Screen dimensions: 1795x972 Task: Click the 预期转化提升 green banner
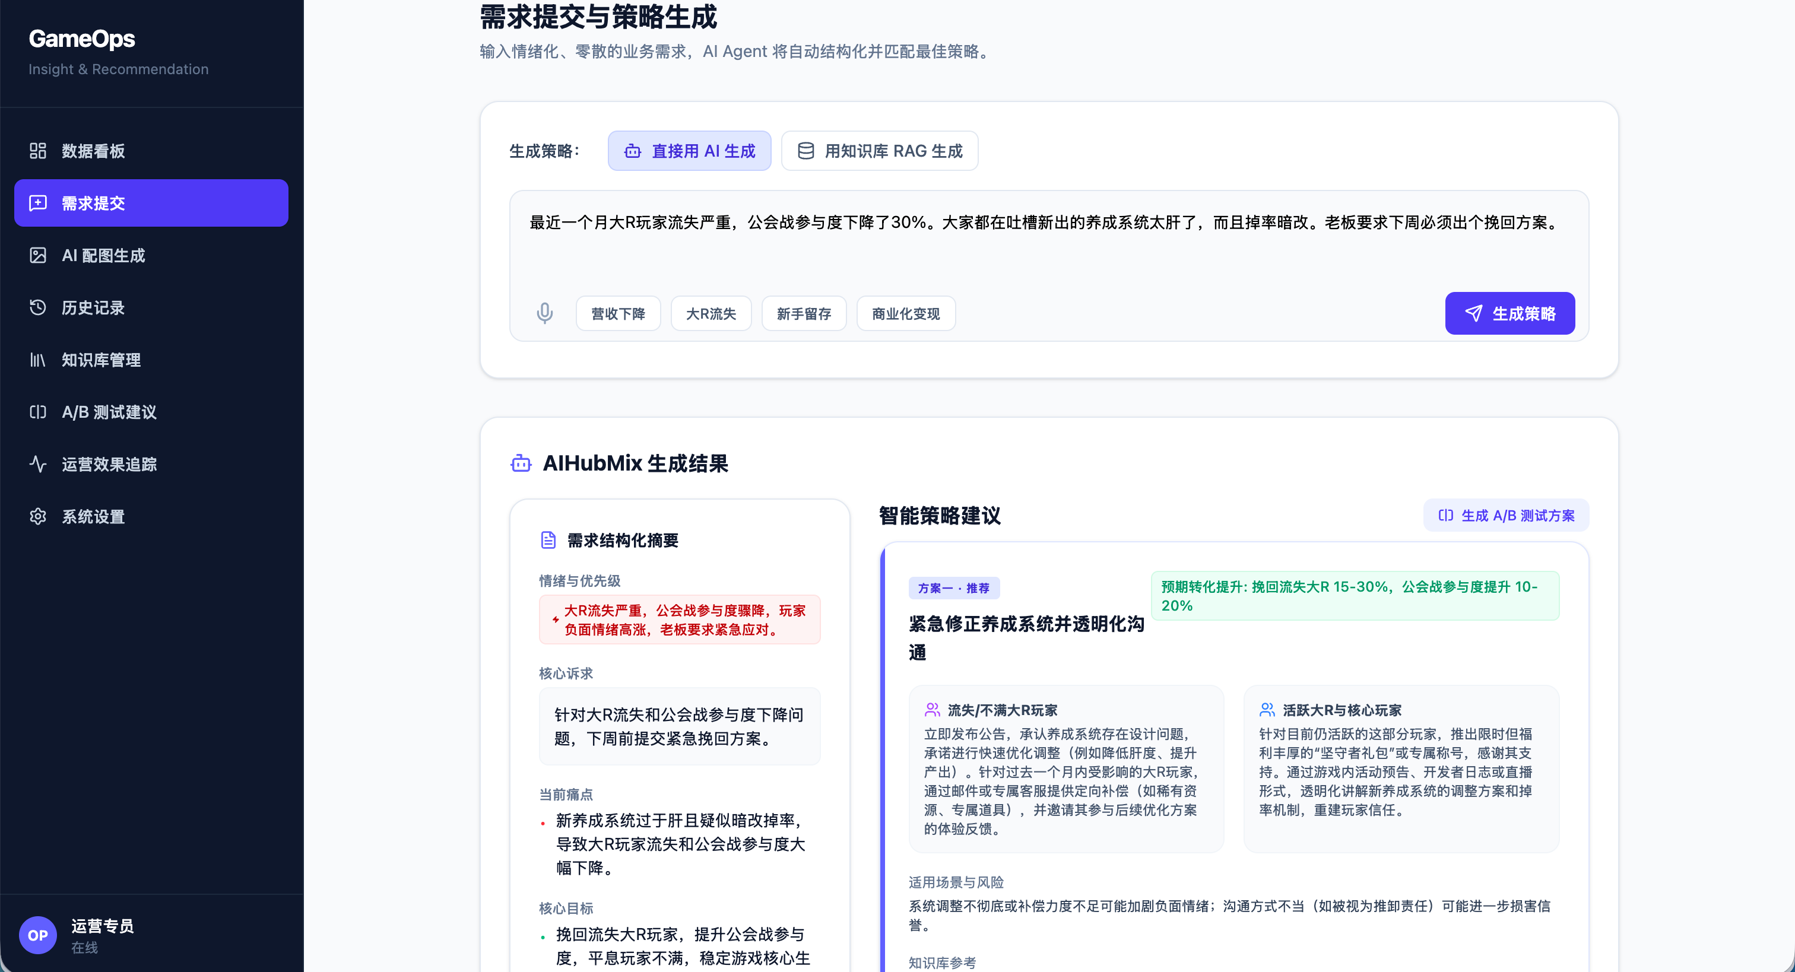(x=1355, y=596)
